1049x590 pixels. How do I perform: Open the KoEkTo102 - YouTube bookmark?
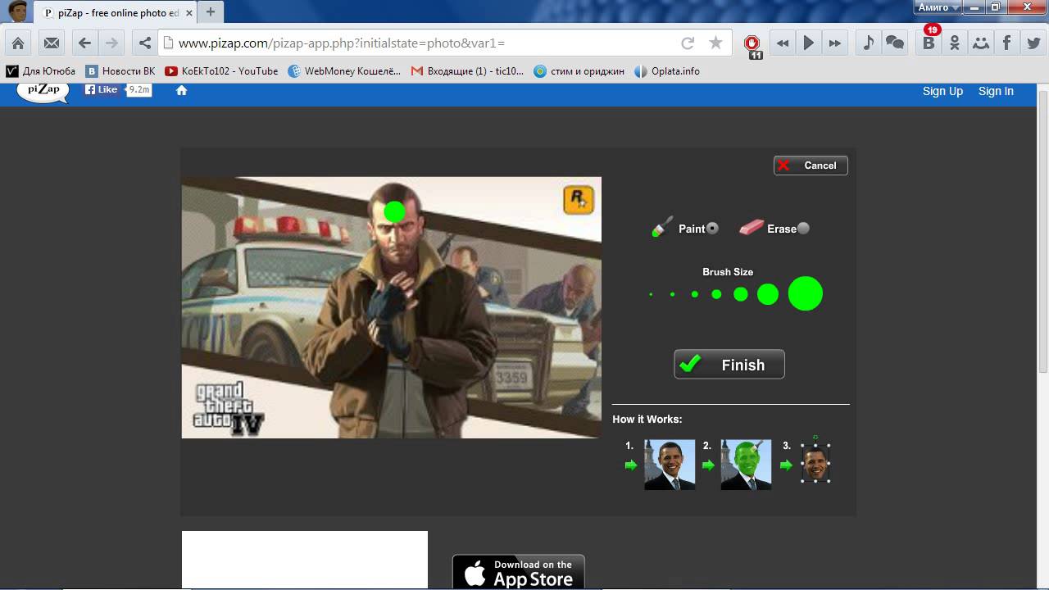tap(221, 71)
